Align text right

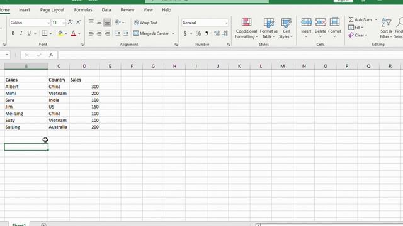point(107,33)
